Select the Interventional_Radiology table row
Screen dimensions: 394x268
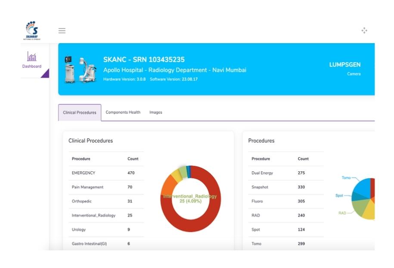[x=106, y=215]
